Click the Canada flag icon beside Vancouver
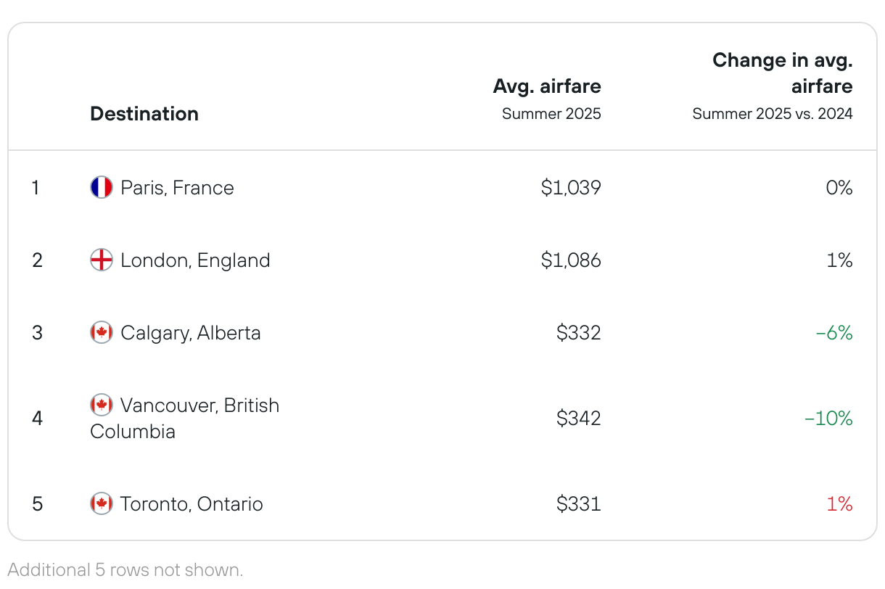 click(102, 405)
